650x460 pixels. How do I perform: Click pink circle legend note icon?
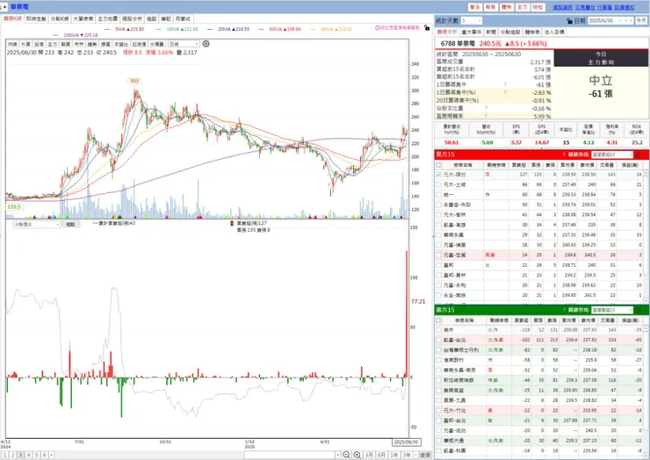[377, 28]
